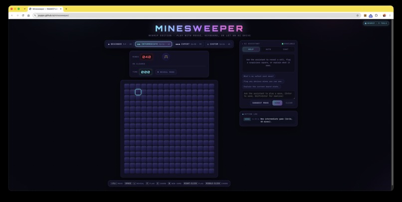The image size is (402, 202).
Task: Open a new browser tab
Action: [66, 8]
